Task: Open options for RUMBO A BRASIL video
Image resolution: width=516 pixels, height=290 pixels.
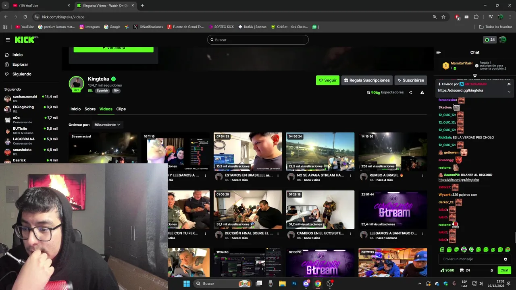Action: [423, 176]
